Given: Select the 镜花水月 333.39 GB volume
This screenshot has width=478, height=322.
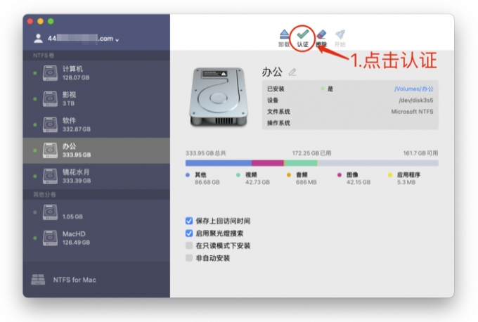Looking at the screenshot, I should (96, 176).
